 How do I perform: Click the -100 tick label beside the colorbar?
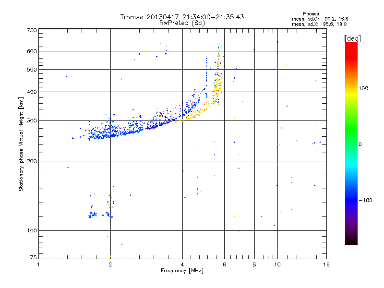pyautogui.click(x=366, y=200)
